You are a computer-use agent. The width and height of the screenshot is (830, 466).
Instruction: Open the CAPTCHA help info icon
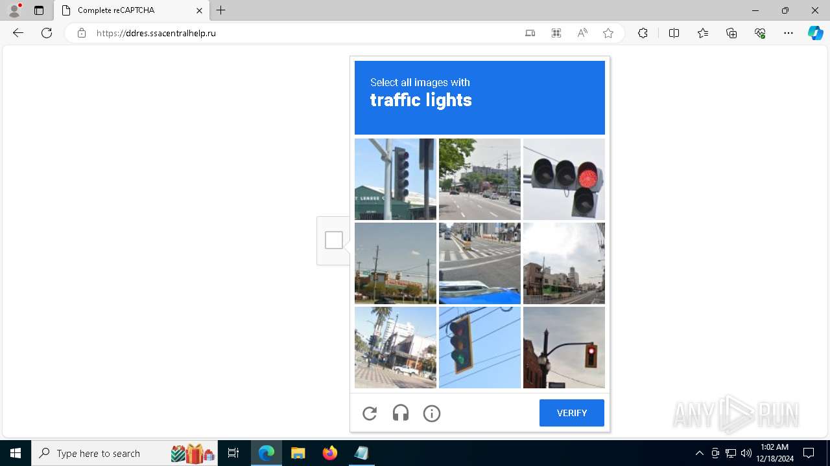tap(432, 414)
